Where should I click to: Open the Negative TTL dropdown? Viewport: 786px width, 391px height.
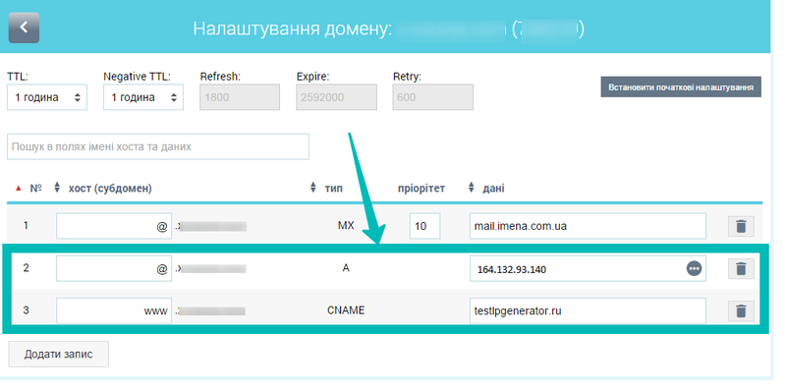coord(143,97)
